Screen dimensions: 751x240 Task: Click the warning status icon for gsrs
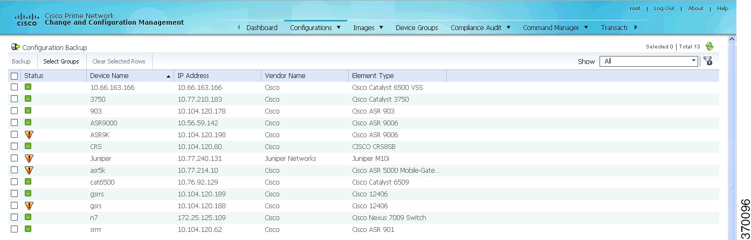[x=29, y=206]
